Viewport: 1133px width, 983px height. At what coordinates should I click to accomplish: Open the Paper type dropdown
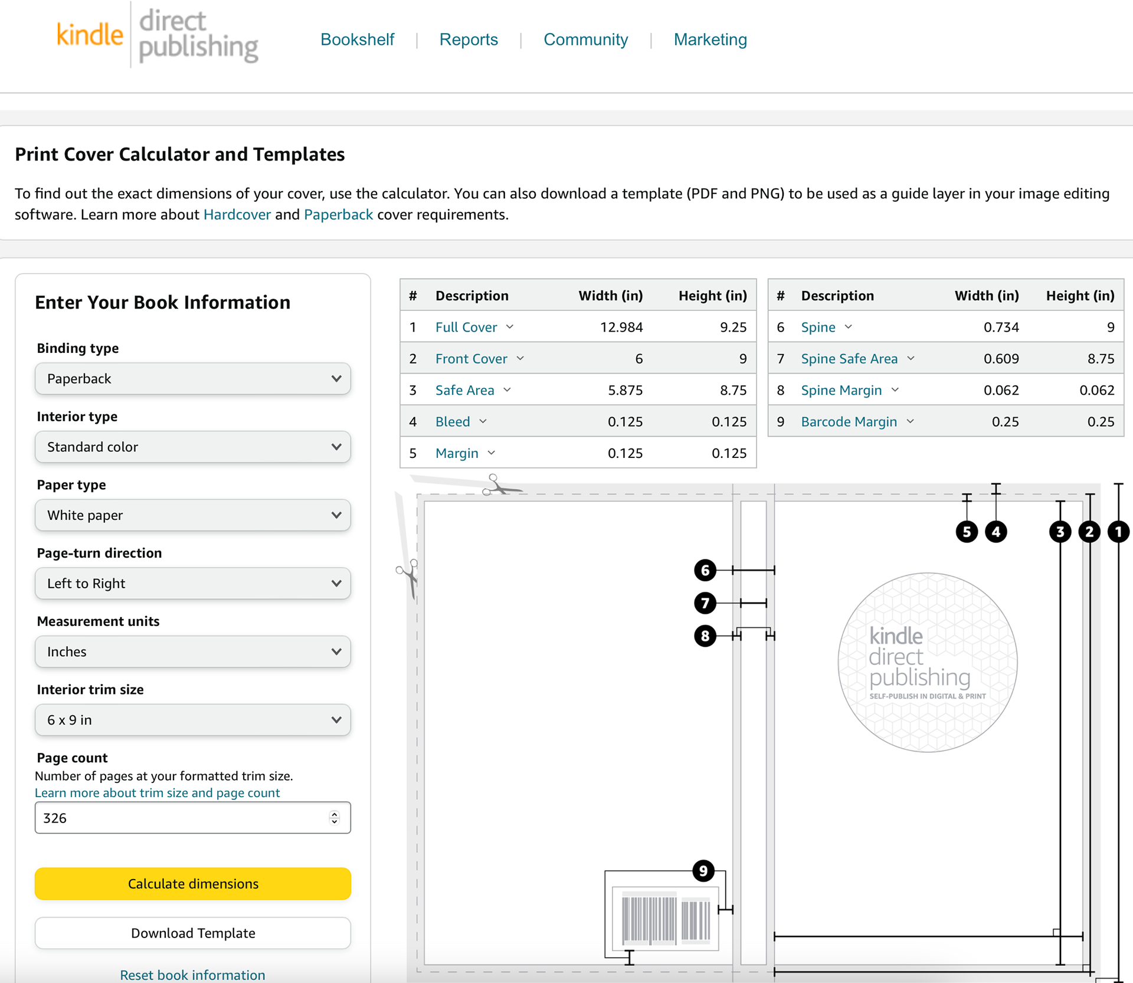point(193,515)
